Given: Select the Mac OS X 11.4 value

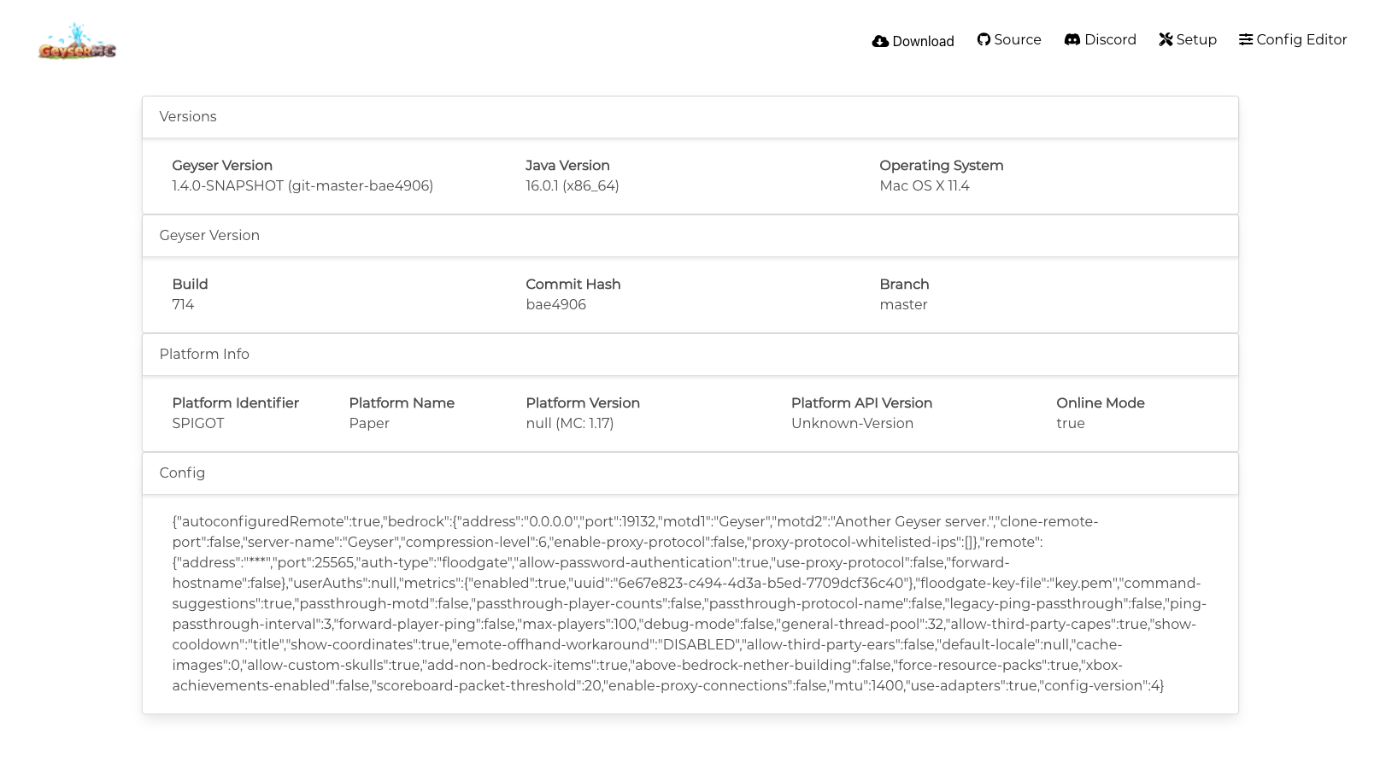Looking at the screenshot, I should [x=925, y=186].
